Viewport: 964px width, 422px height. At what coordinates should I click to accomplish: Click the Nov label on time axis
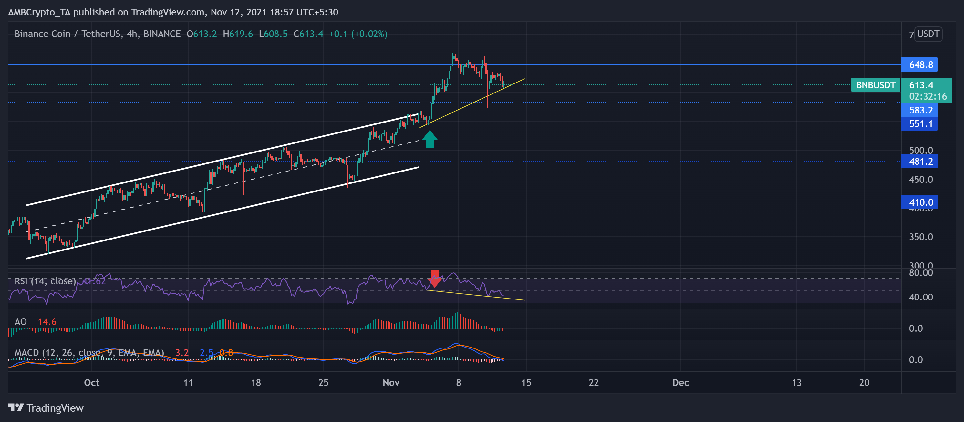coord(391,382)
